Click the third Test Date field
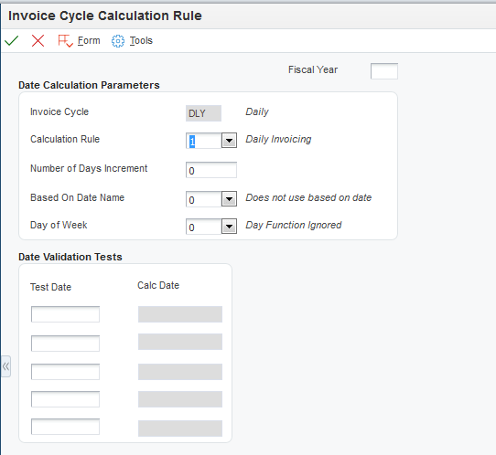The height and width of the screenshot is (455, 496). pos(66,372)
